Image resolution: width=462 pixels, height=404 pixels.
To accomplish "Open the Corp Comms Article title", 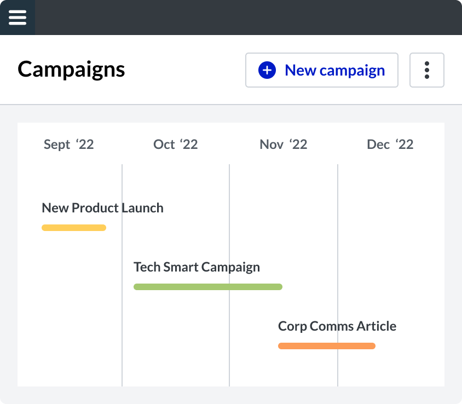I will click(337, 326).
